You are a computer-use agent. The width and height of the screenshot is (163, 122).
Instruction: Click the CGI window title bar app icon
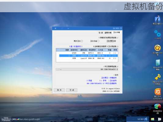[x=121, y=28]
